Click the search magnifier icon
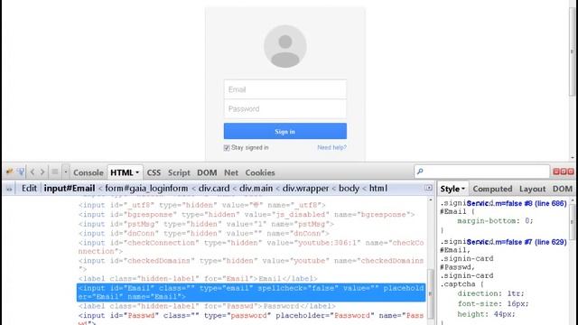 click(x=420, y=172)
